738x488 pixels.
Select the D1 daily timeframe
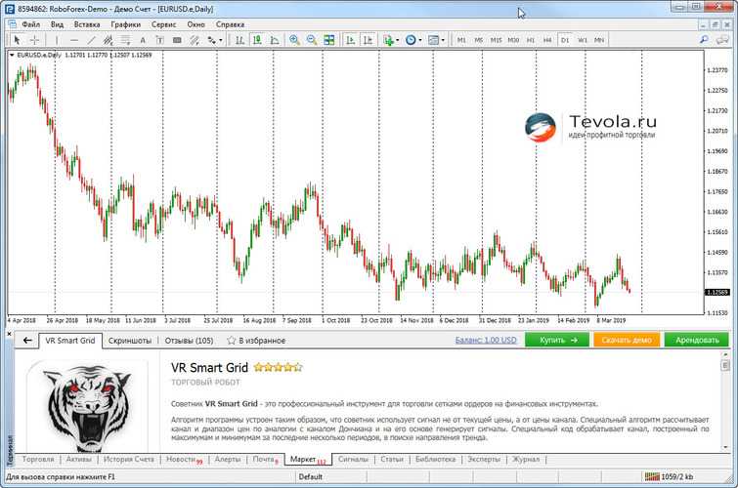coord(565,40)
